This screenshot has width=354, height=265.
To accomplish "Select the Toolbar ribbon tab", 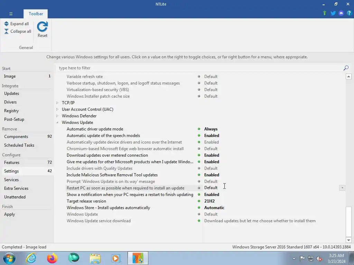I will tap(36, 14).
